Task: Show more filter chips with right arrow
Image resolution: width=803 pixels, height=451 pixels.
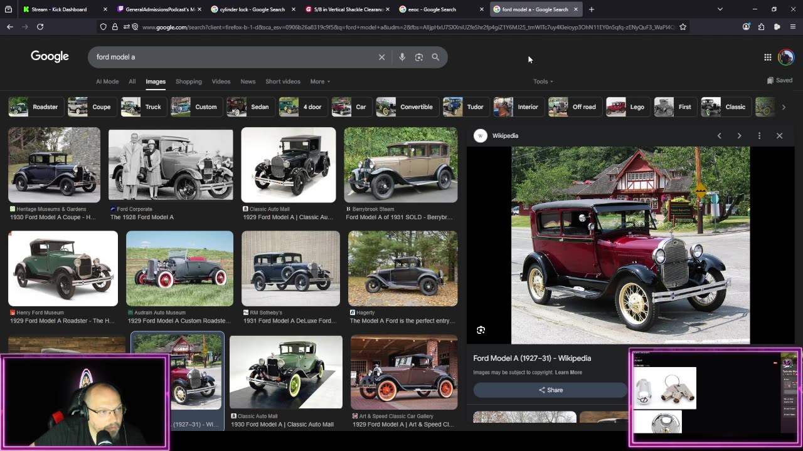Action: (x=783, y=107)
